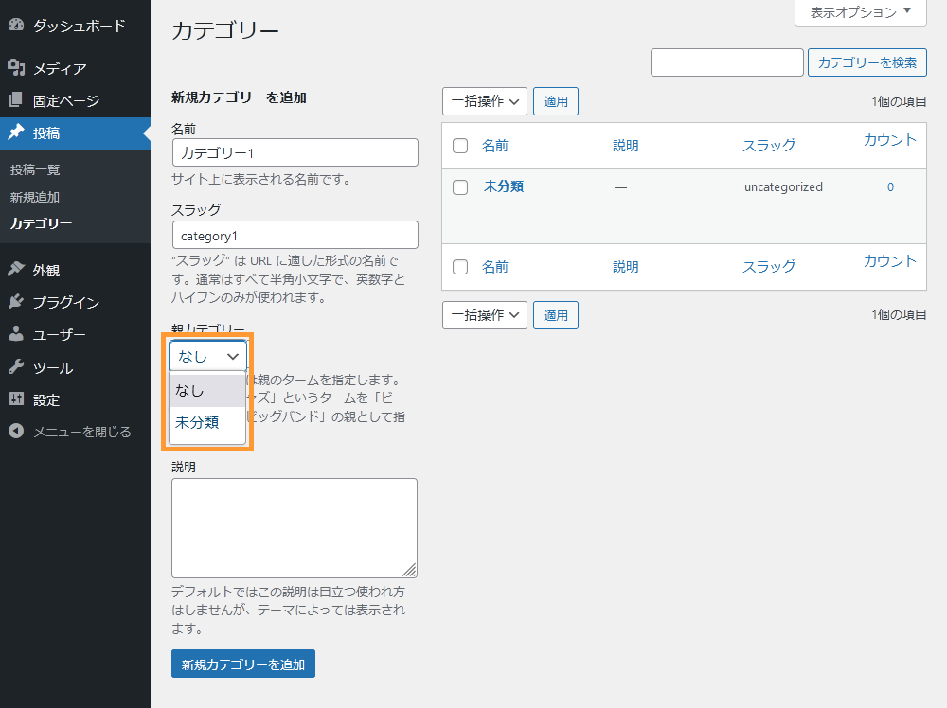The height and width of the screenshot is (708, 947).
Task: Click inside the 説明 description textarea
Action: coord(294,525)
